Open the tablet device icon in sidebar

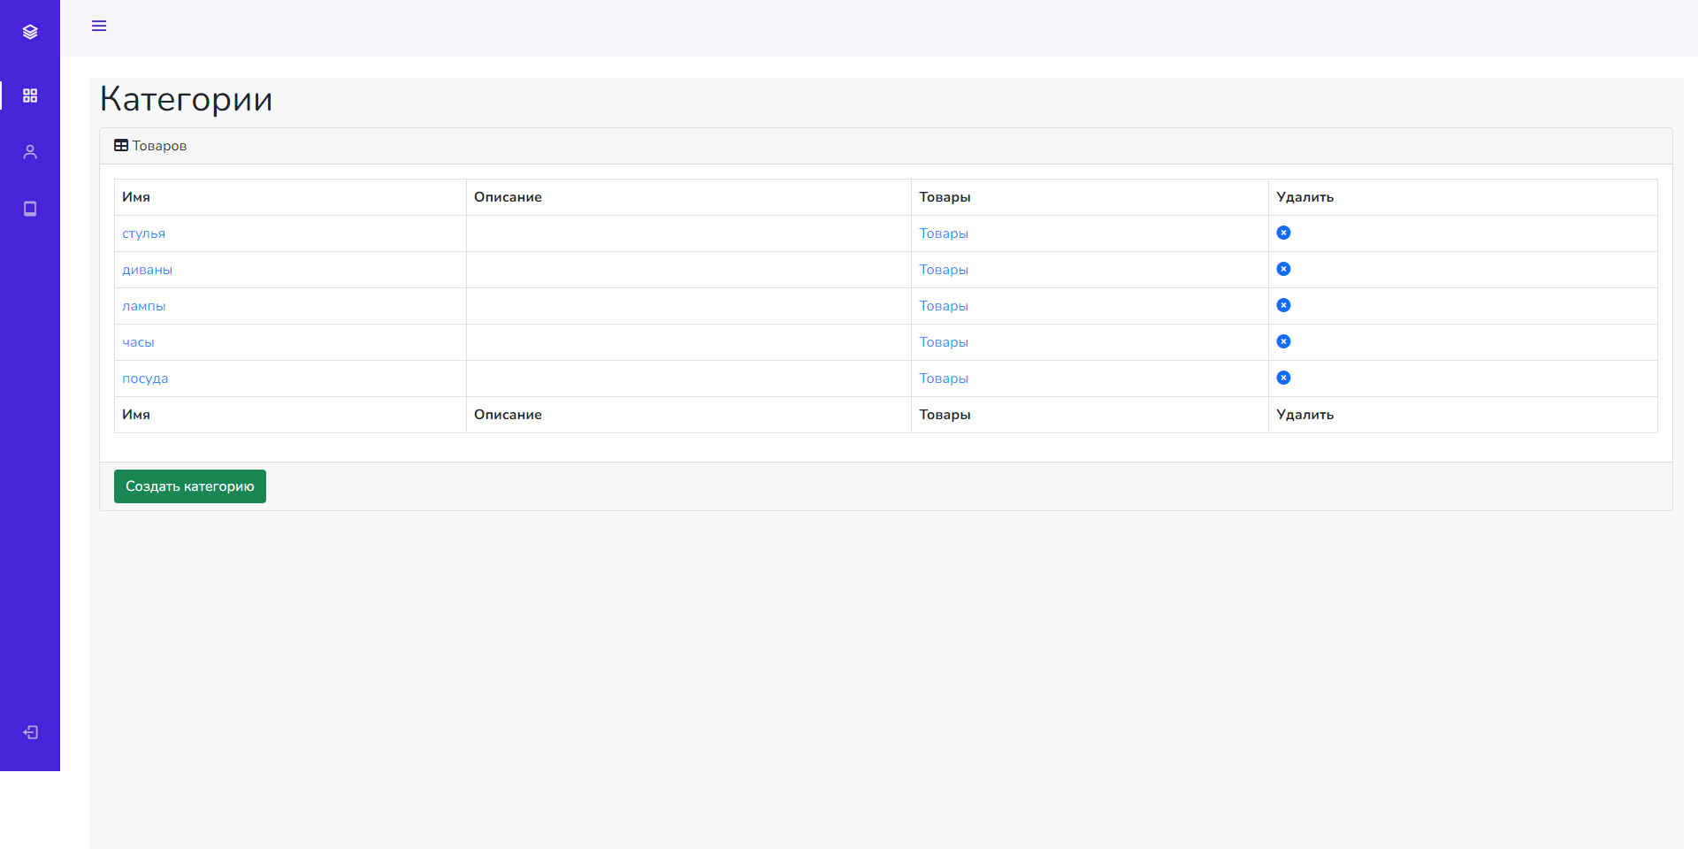coord(30,209)
